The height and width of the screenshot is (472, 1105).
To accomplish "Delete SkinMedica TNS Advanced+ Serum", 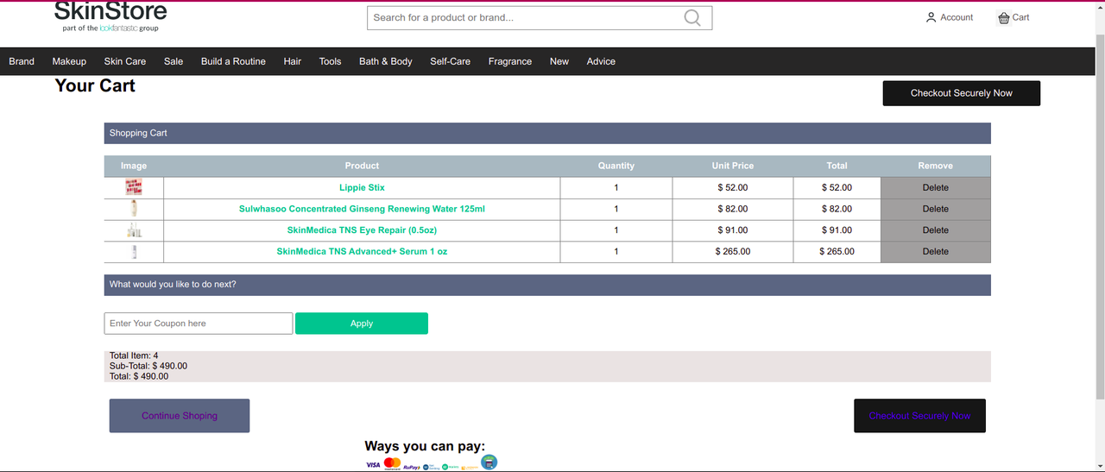I will tap(936, 252).
